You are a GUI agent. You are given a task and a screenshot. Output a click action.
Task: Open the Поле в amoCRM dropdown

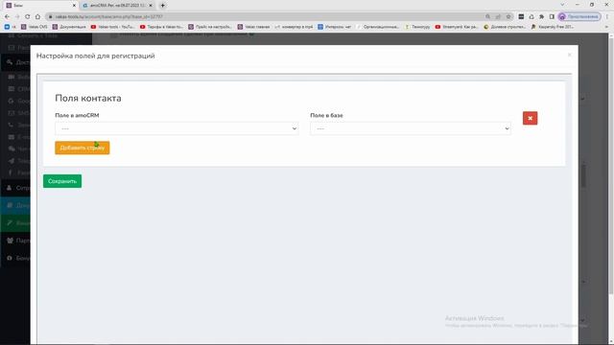[x=177, y=128]
